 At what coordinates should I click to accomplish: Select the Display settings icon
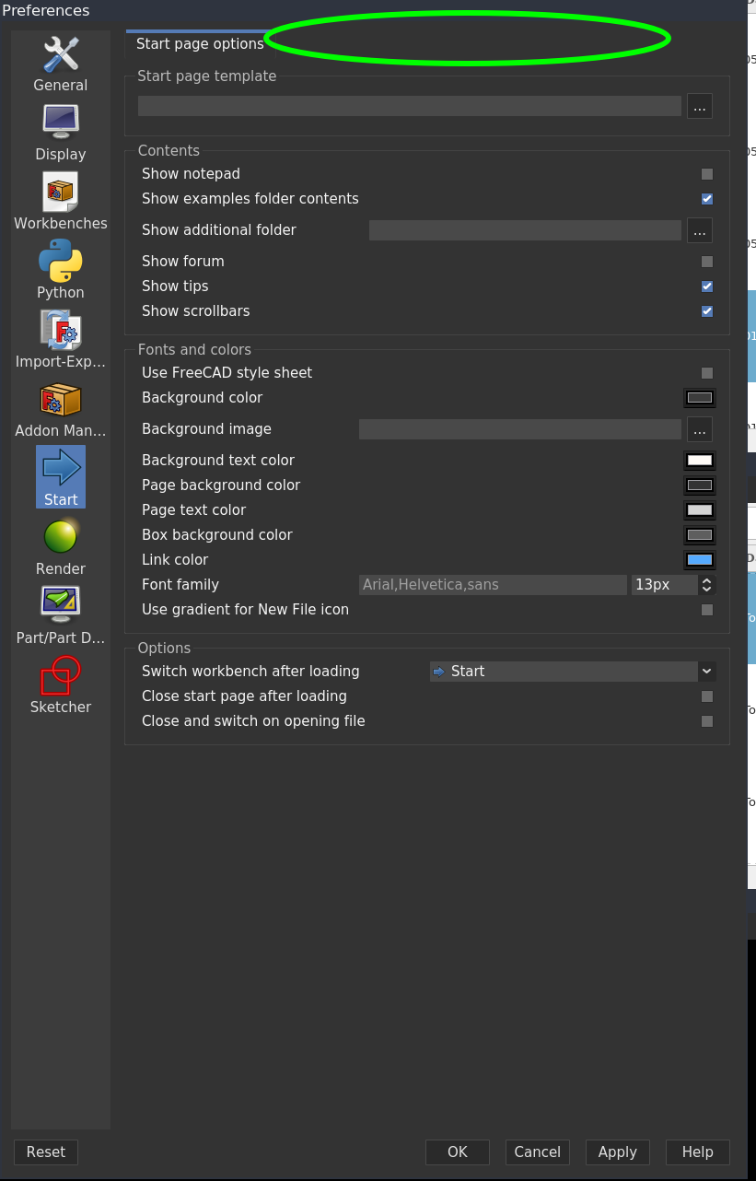(x=60, y=129)
